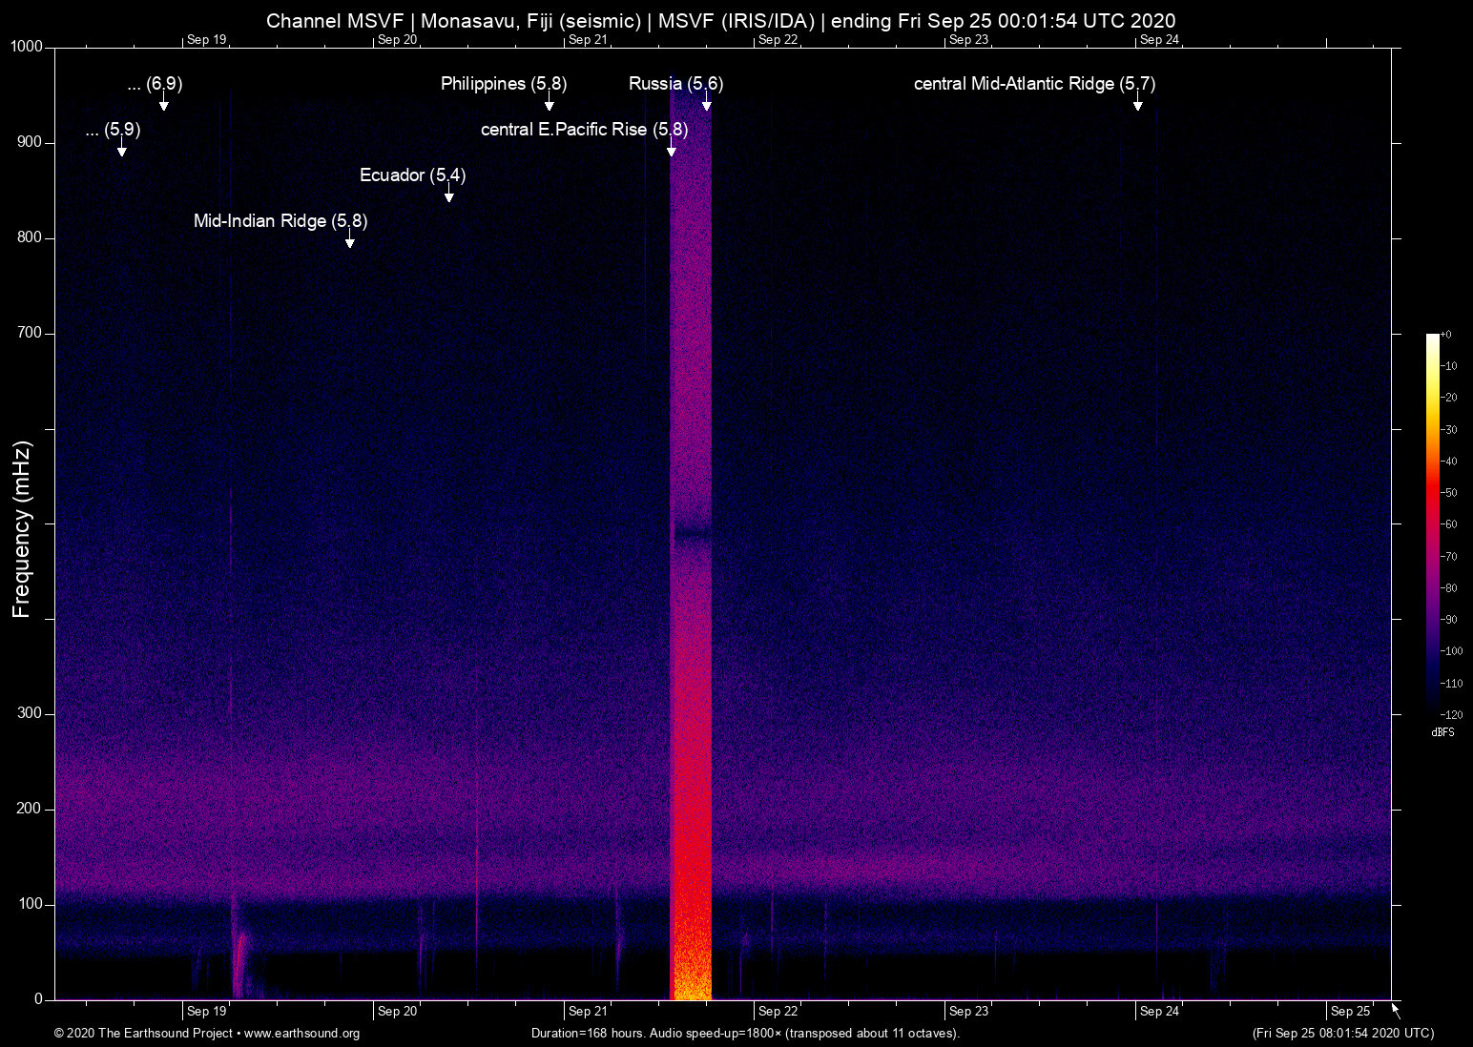The height and width of the screenshot is (1047, 1473).
Task: Click the 1000 frequency axis label
Action: tap(26, 47)
